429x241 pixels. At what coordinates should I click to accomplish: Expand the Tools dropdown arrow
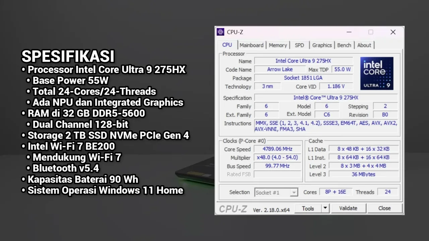click(x=324, y=208)
